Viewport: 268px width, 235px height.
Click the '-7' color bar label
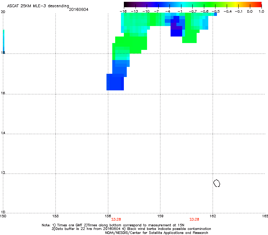[156, 12]
